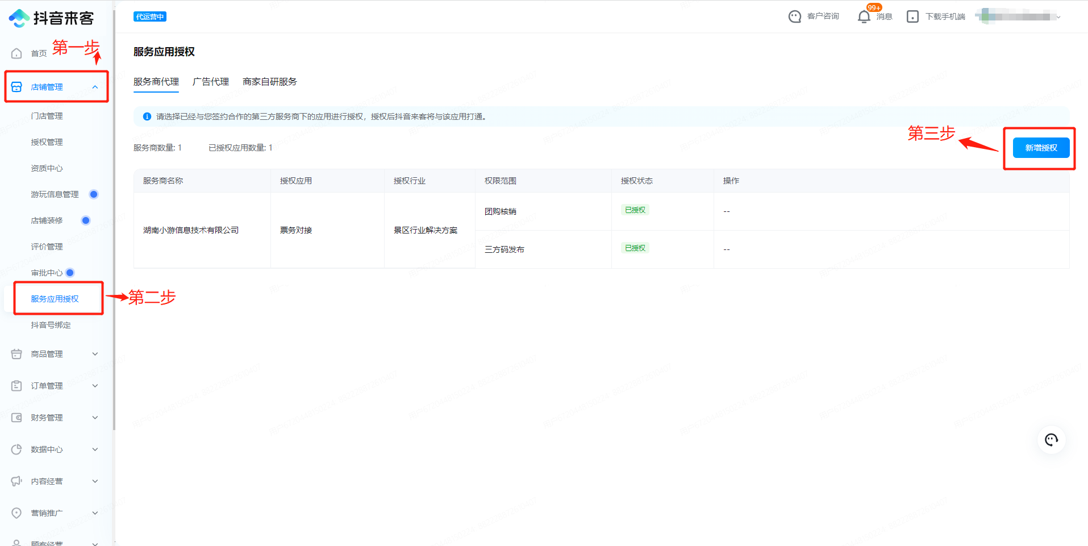
Task: Click the 营销推广 sidebar icon
Action: [16, 513]
